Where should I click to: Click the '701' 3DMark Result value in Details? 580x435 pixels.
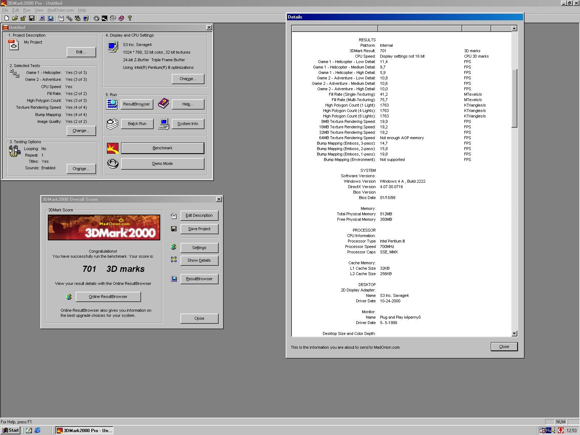click(x=383, y=51)
